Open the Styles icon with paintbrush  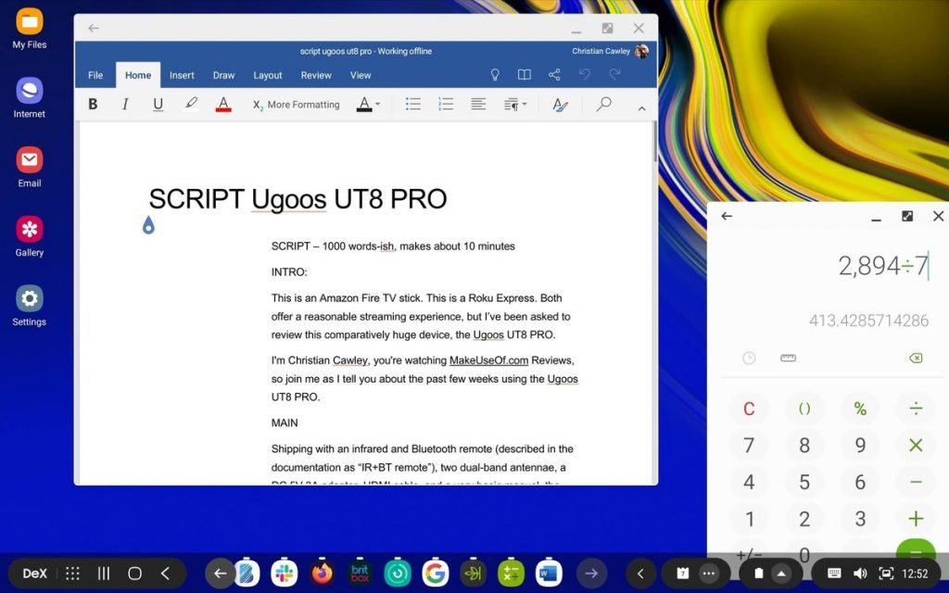[x=560, y=105]
